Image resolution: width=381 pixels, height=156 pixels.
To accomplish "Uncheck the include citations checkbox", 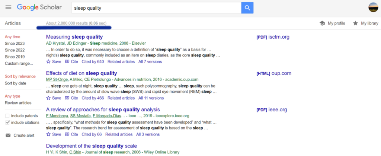I will tap(7, 122).
